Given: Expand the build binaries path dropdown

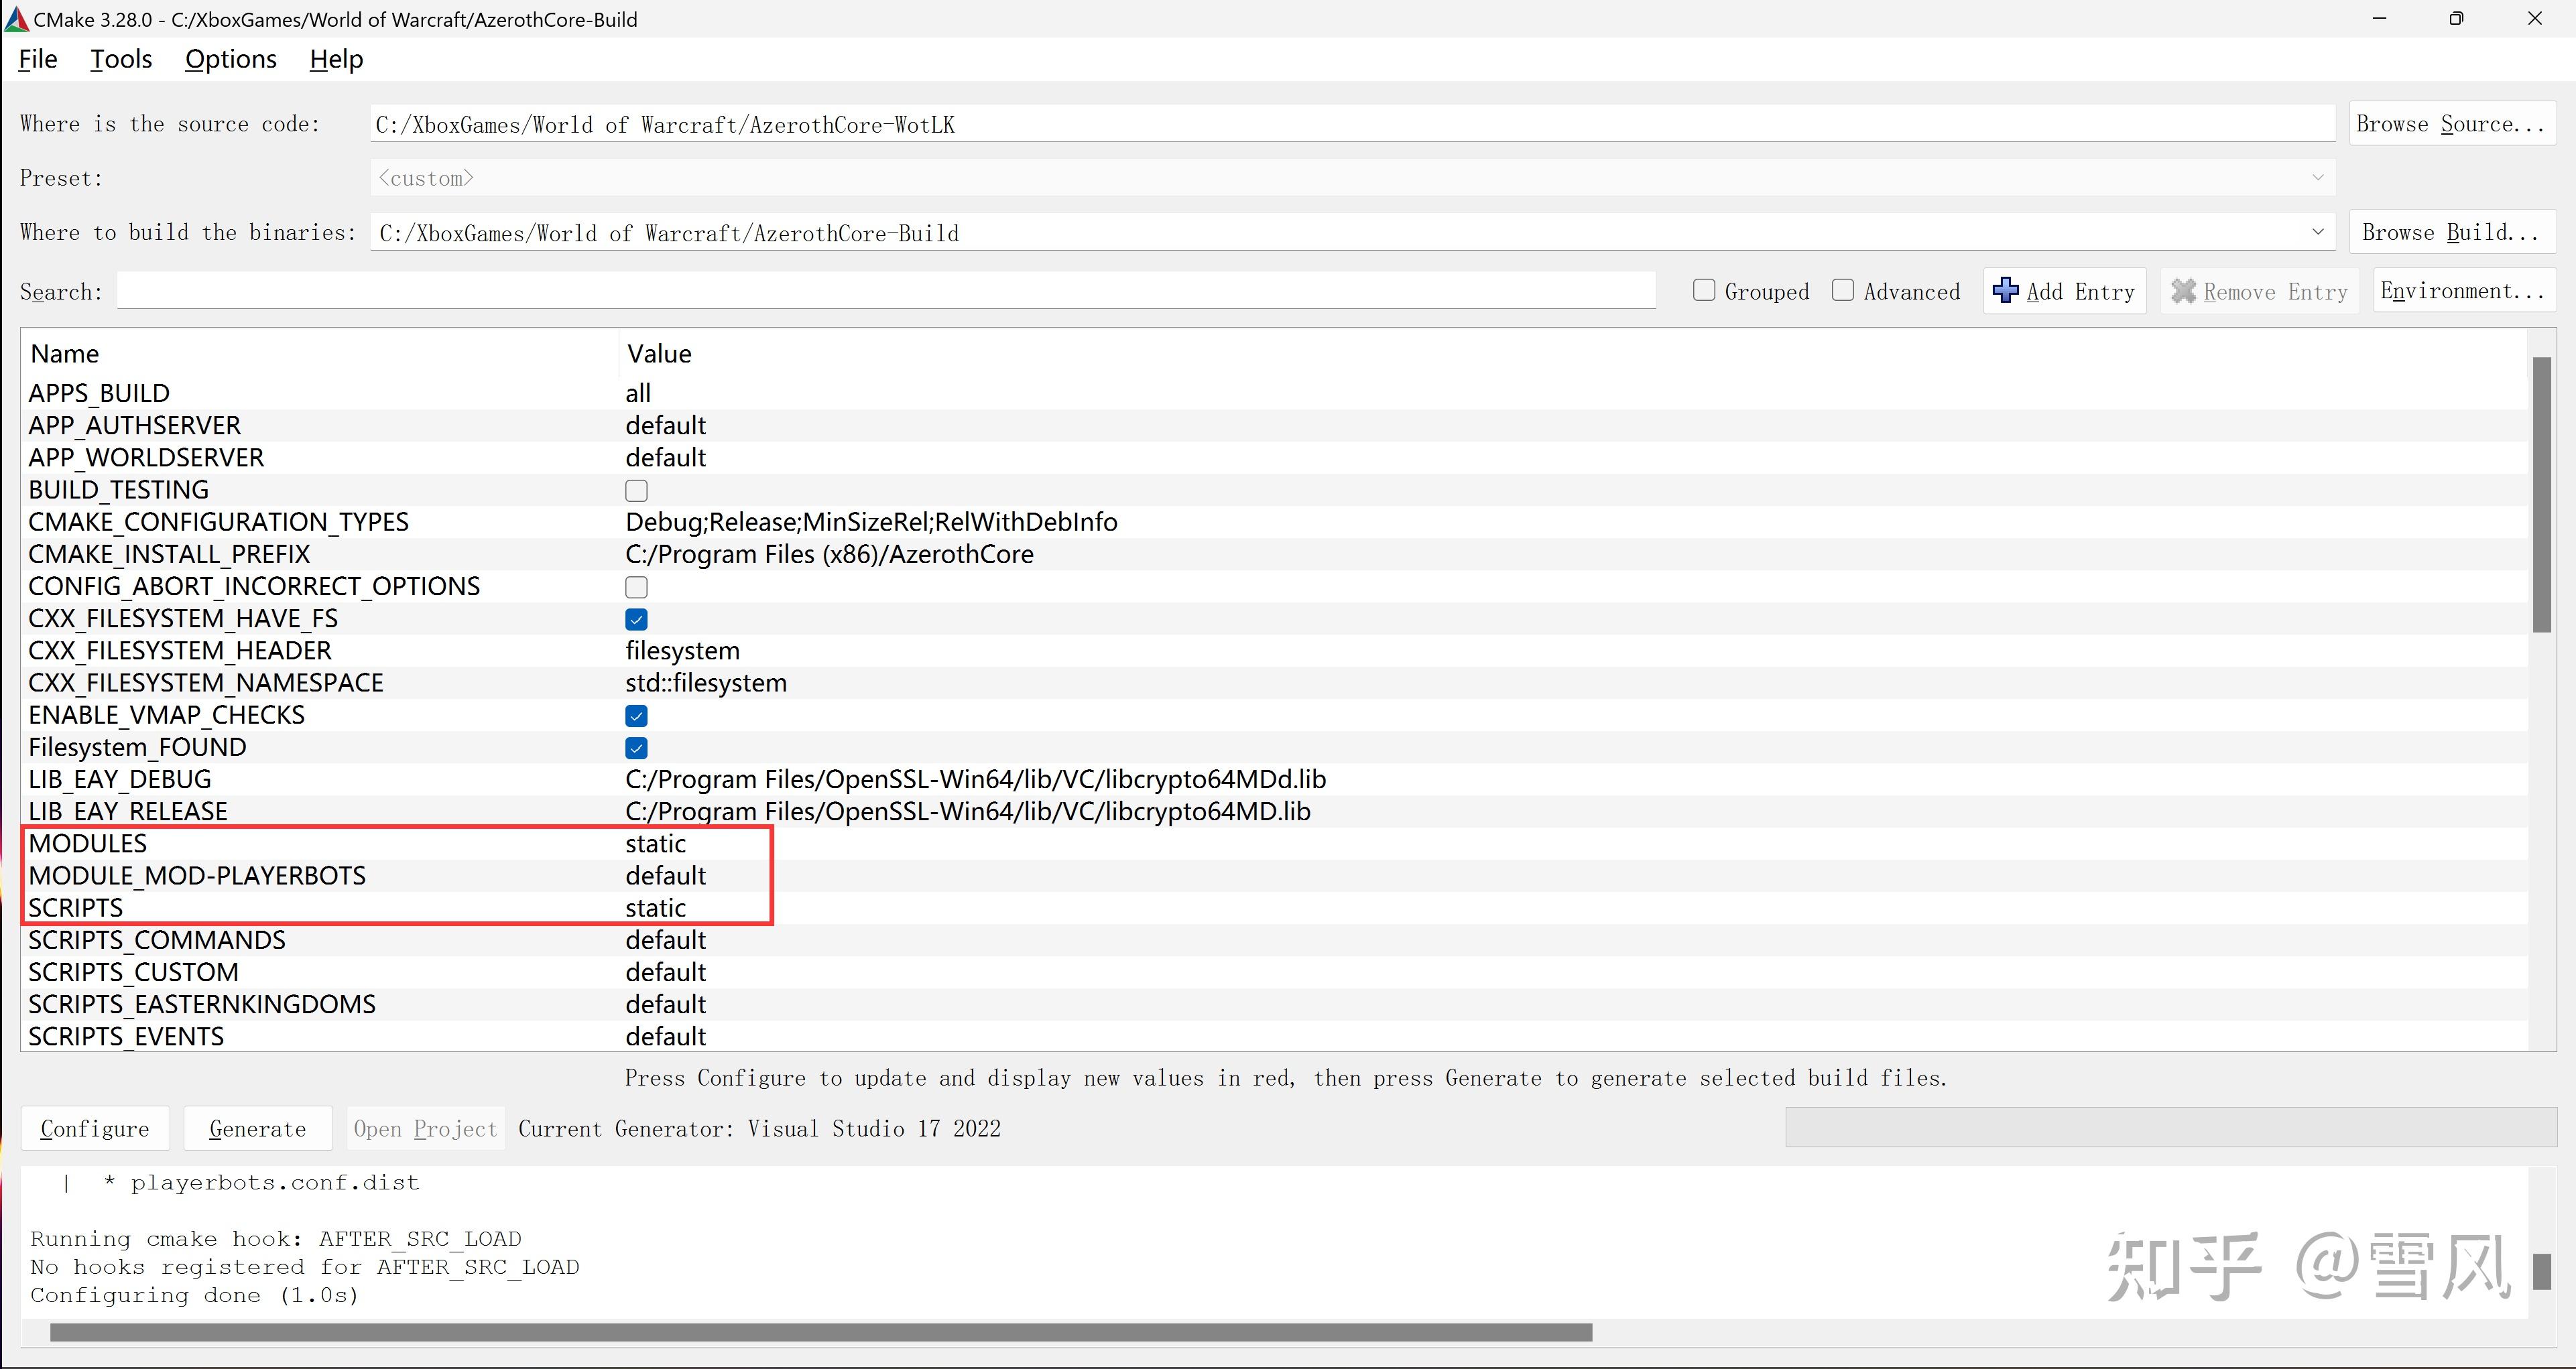Looking at the screenshot, I should 2317,232.
